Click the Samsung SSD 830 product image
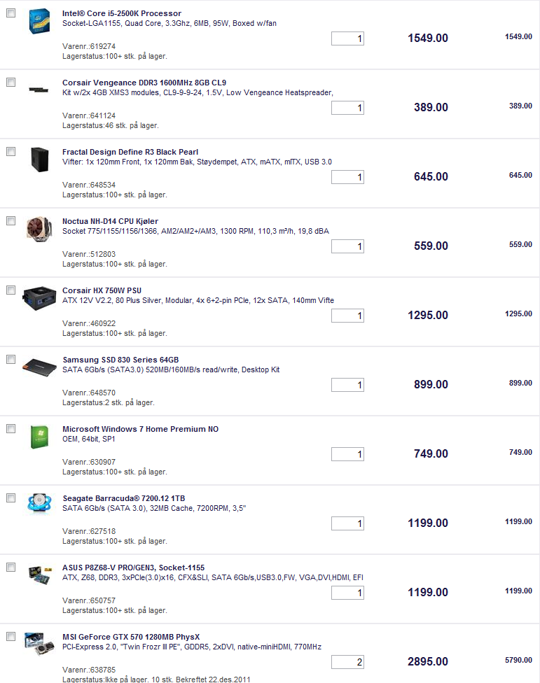This screenshot has width=540, height=683. coord(37,367)
